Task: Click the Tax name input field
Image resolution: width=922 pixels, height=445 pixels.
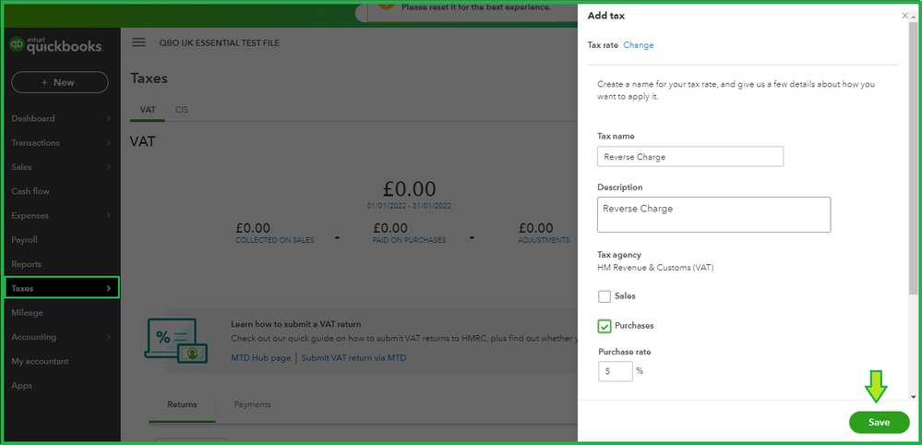Action: (x=689, y=157)
